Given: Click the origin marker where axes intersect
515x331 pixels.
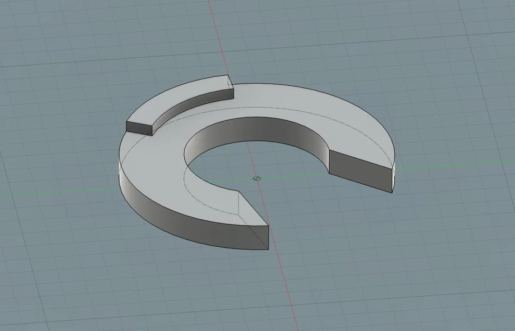Looking at the screenshot, I should click(257, 178).
